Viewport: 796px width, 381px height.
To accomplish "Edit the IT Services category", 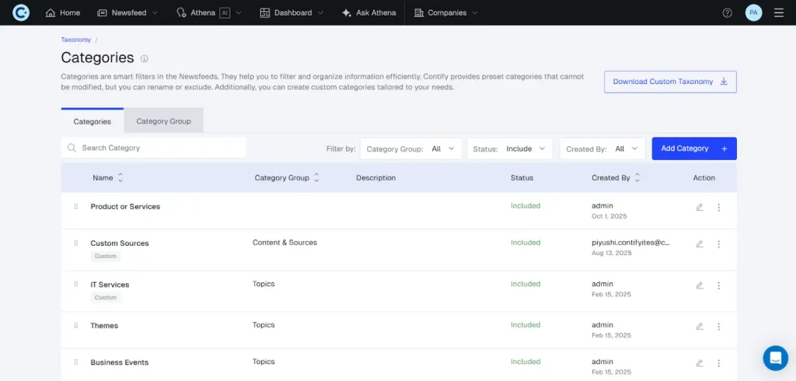I will 700,285.
